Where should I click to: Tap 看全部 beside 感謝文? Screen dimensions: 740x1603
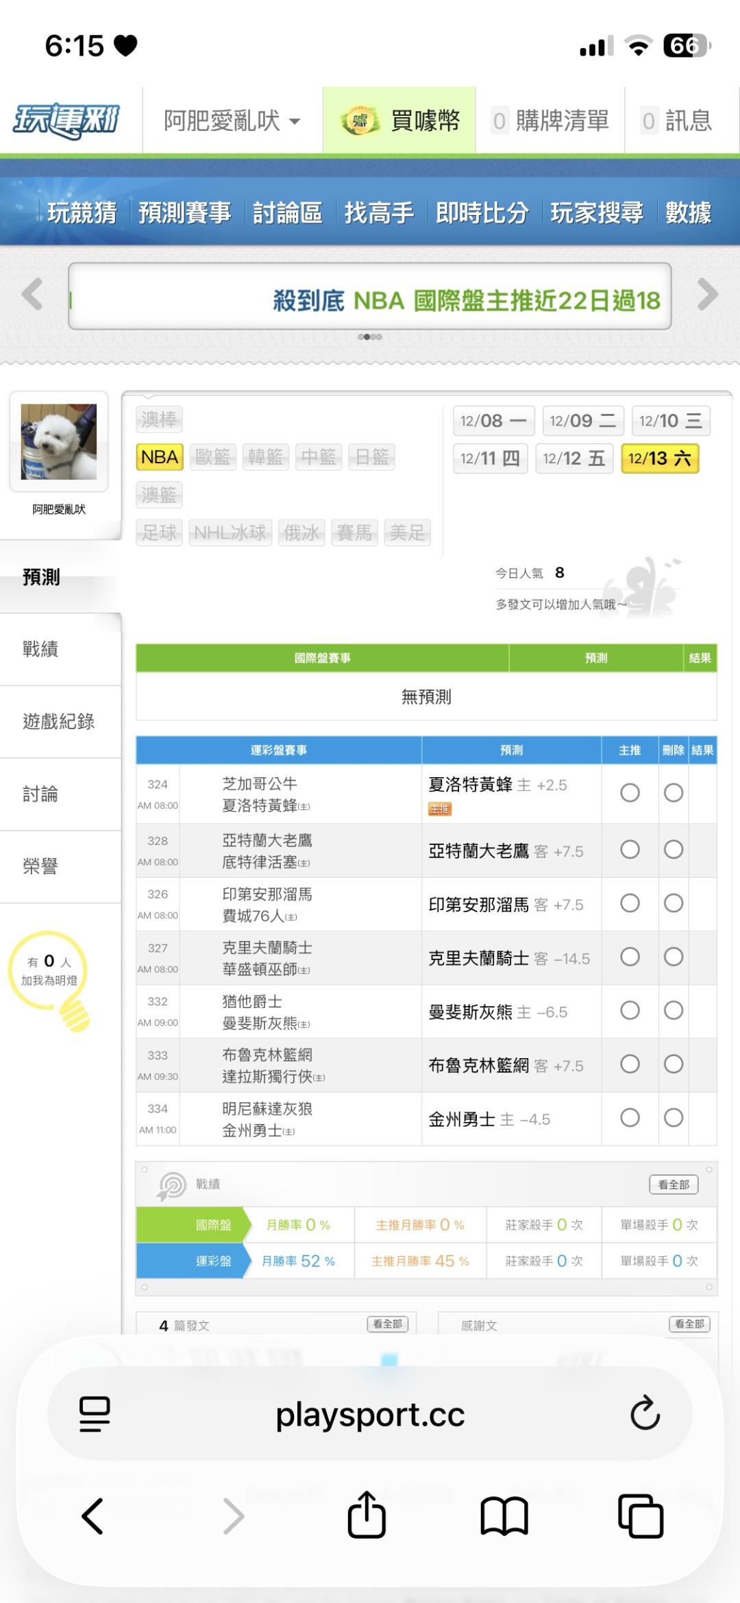pos(689,1324)
